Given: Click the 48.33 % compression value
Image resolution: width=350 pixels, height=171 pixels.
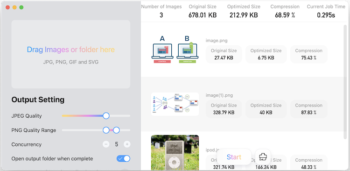Looking at the screenshot, I should (x=309, y=167).
